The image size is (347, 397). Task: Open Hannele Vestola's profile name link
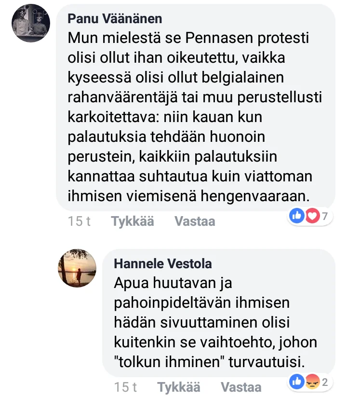pyautogui.click(x=162, y=263)
